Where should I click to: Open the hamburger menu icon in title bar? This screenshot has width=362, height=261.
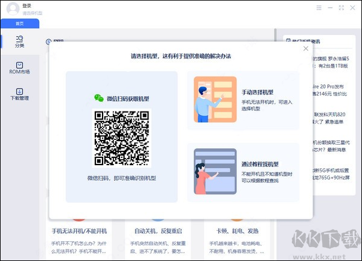pyautogui.click(x=319, y=8)
